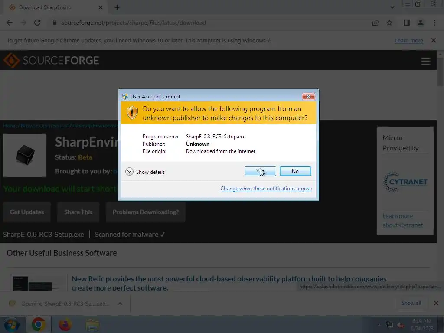Click the share page icon in address bar
Image resolution: width=444 pixels, height=333 pixels.
pyautogui.click(x=375, y=23)
